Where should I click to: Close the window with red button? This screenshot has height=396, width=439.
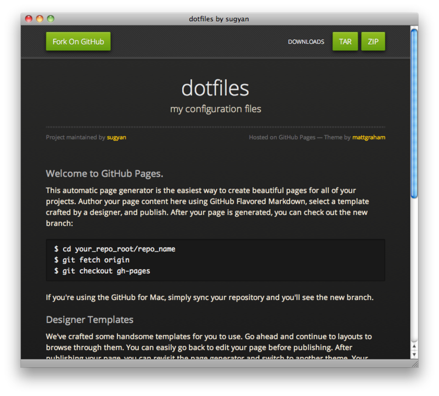click(29, 19)
